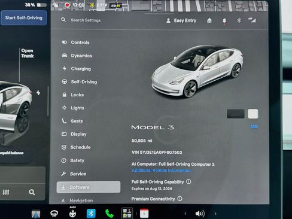
Task: Open the Bluetooth app in the dock
Action: pos(91,214)
